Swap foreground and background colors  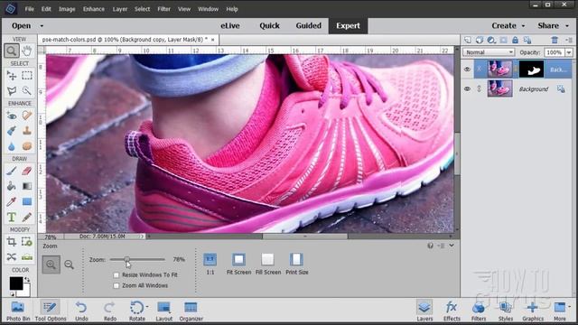[x=26, y=280]
